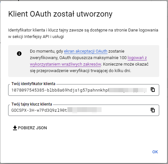Click the GOCSPX secret key value text
This screenshot has height=164, width=168.
[x=39, y=110]
